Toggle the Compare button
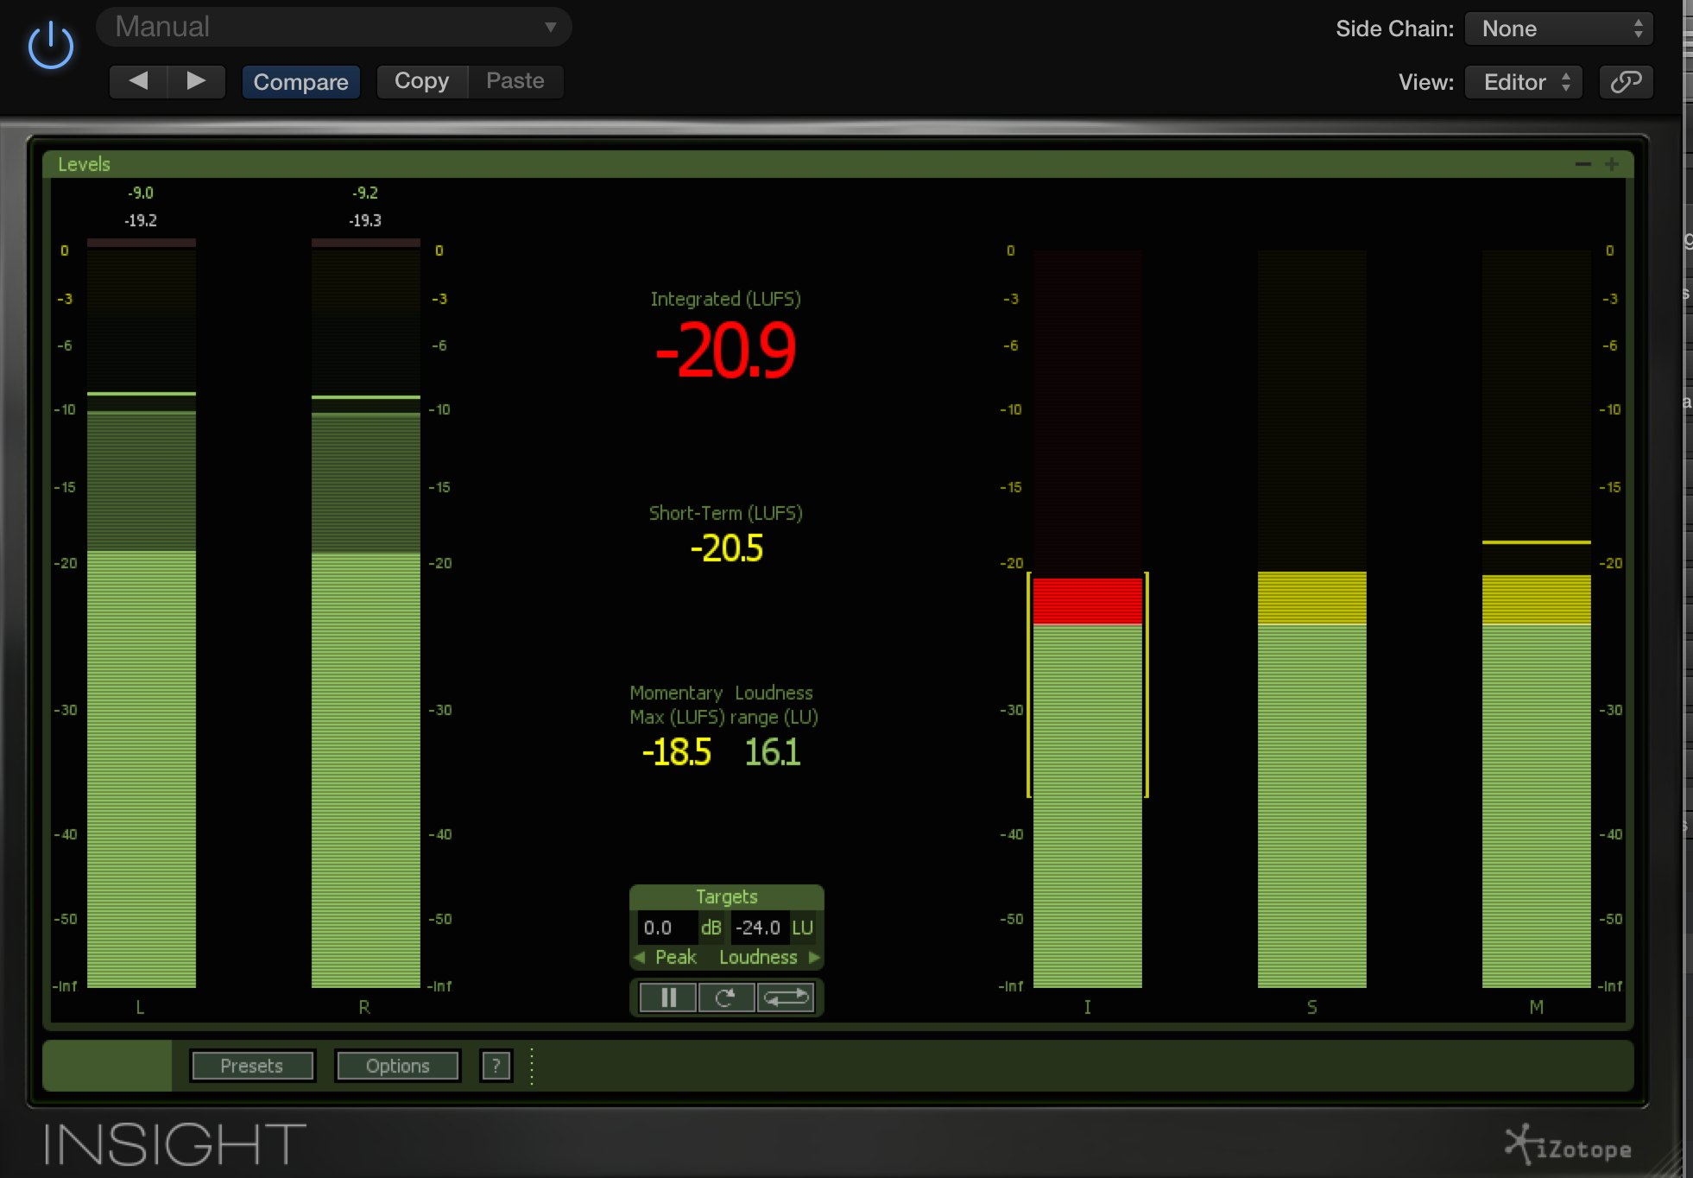Viewport: 1693px width, 1178px height. click(300, 82)
